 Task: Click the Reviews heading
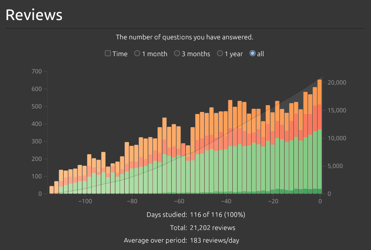pos(34,15)
